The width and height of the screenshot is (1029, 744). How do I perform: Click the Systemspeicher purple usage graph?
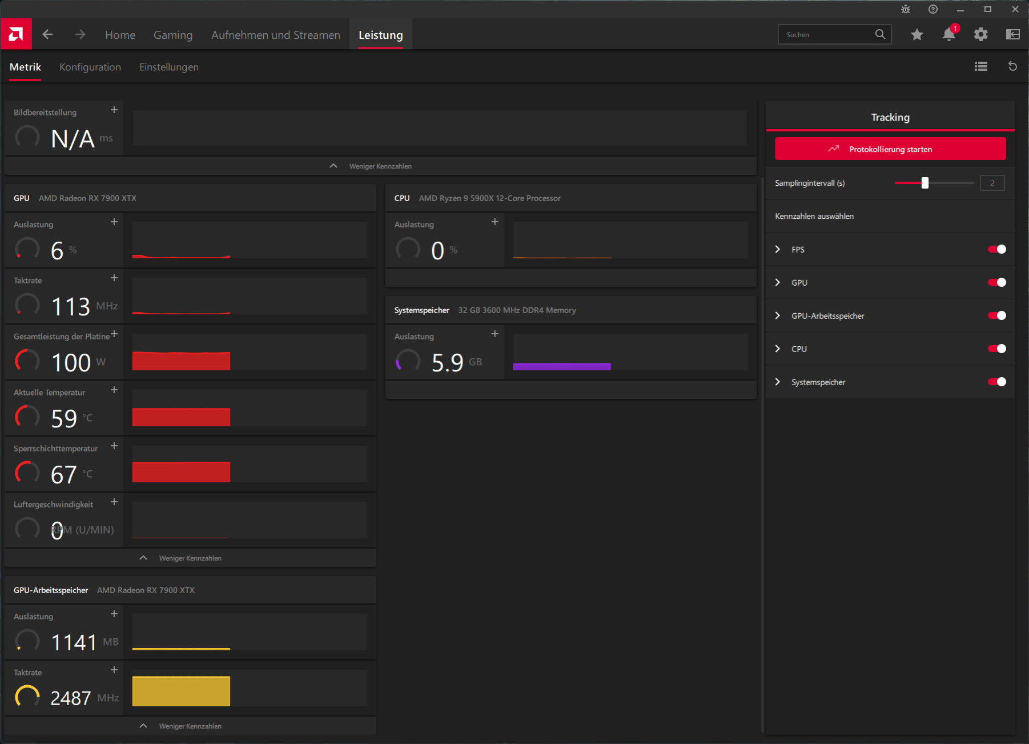pyautogui.click(x=630, y=352)
